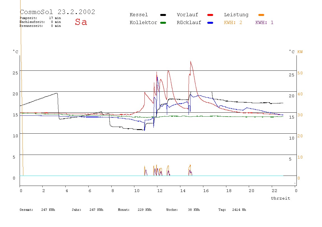Click hour tick '22' on the time axis

click(x=274, y=191)
